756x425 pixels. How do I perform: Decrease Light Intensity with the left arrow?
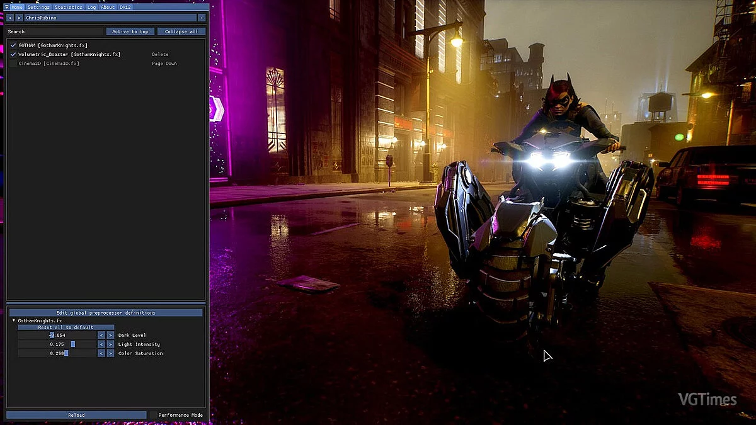pyautogui.click(x=101, y=344)
